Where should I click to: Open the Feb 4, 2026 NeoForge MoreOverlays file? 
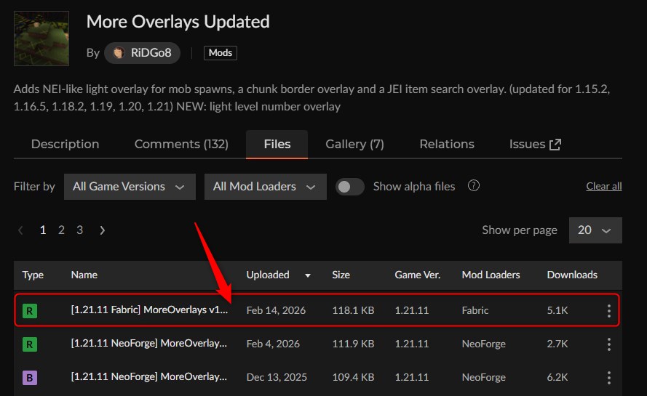pyautogui.click(x=149, y=343)
